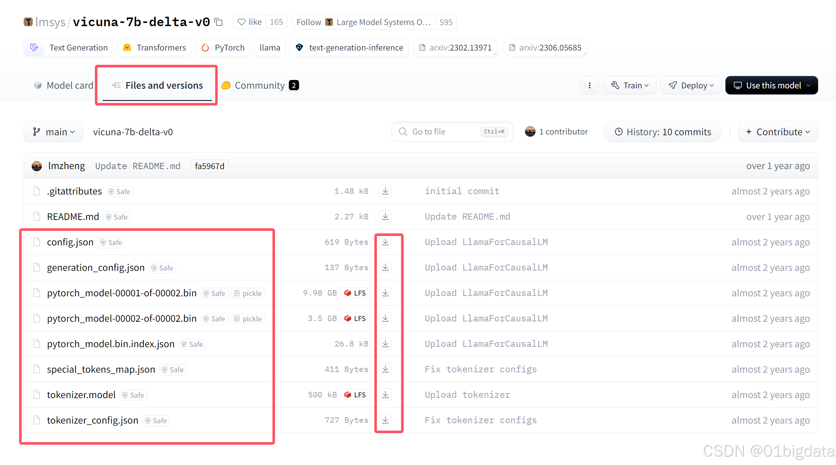Download the README.md file
This screenshot has width=836, height=465.
pyautogui.click(x=385, y=216)
